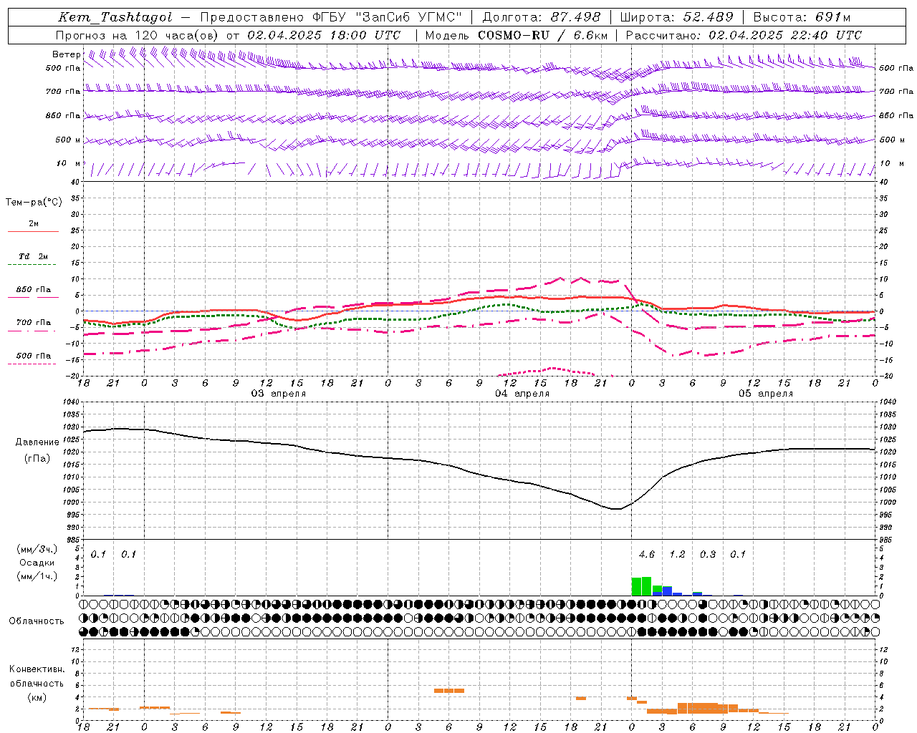Click 'Рассчитано: 02.04.2025 22:40 UTC' timestamp
Screen dimensions: 917x733
point(744,35)
